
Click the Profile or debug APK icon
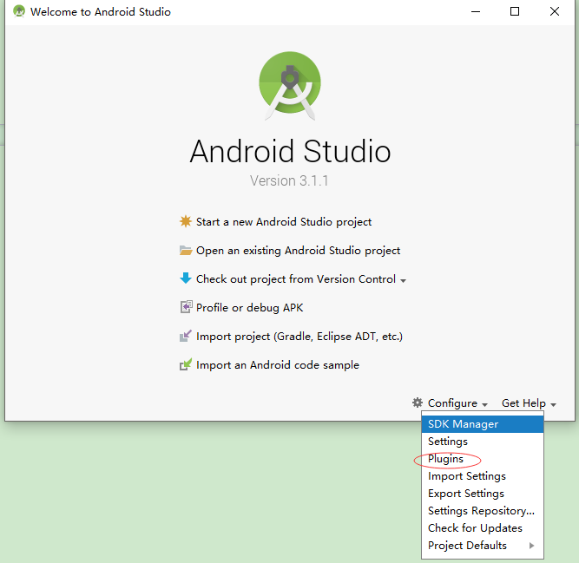(x=186, y=307)
